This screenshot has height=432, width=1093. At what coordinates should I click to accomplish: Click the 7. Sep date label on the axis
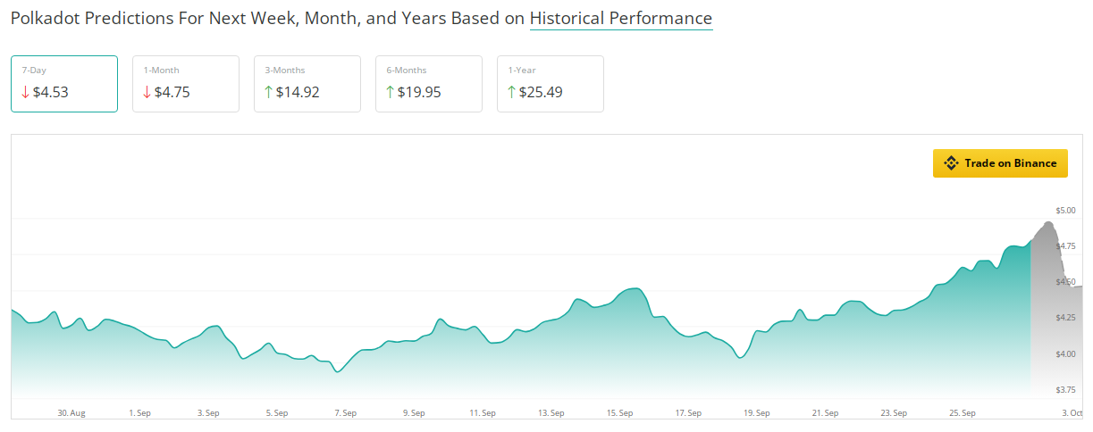click(x=345, y=413)
